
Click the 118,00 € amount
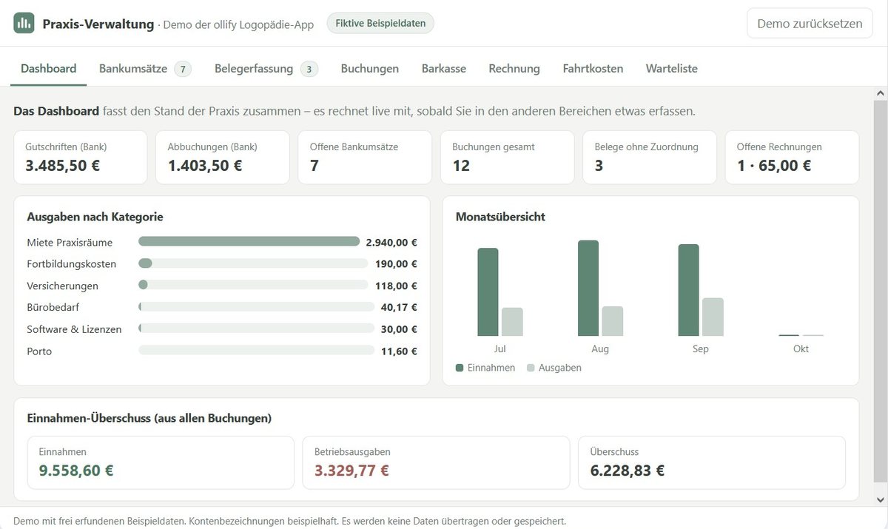tap(396, 286)
